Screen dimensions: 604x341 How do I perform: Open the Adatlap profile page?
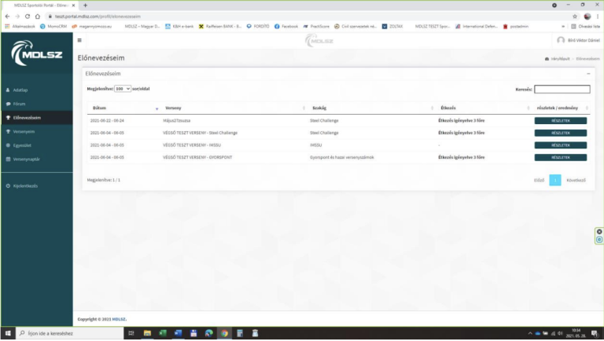click(x=21, y=90)
